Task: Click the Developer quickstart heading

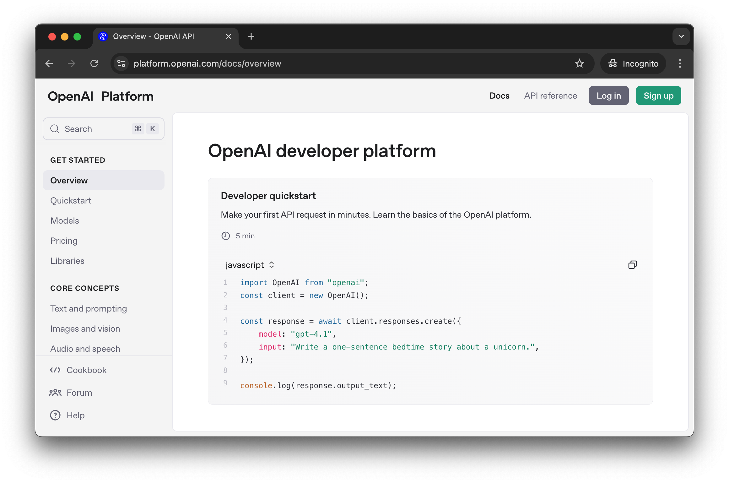Action: [x=268, y=196]
